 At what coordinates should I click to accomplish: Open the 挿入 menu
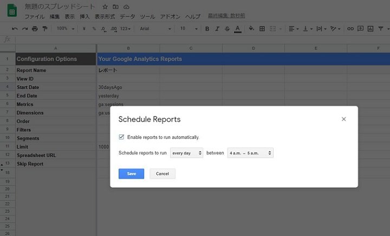click(84, 16)
